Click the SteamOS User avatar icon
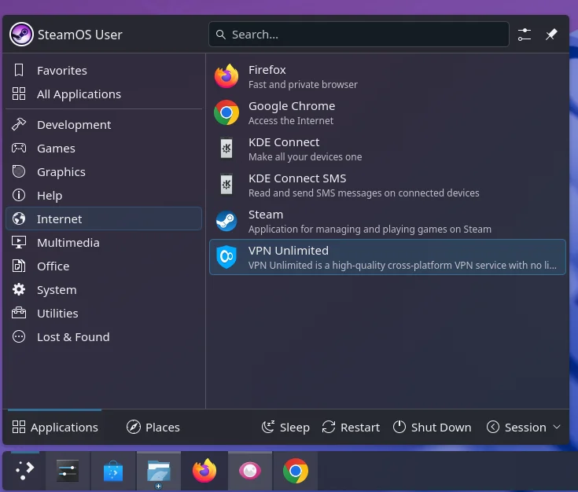Image resolution: width=578 pixels, height=492 pixels. pos(21,35)
